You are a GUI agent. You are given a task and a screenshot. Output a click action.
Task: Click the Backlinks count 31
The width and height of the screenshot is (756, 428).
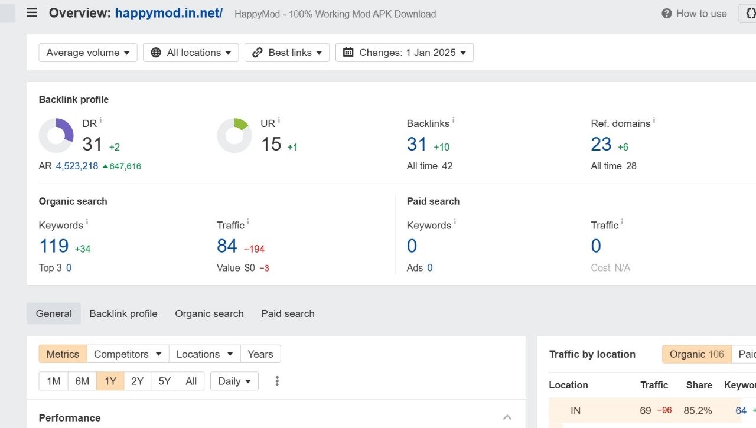pos(417,144)
